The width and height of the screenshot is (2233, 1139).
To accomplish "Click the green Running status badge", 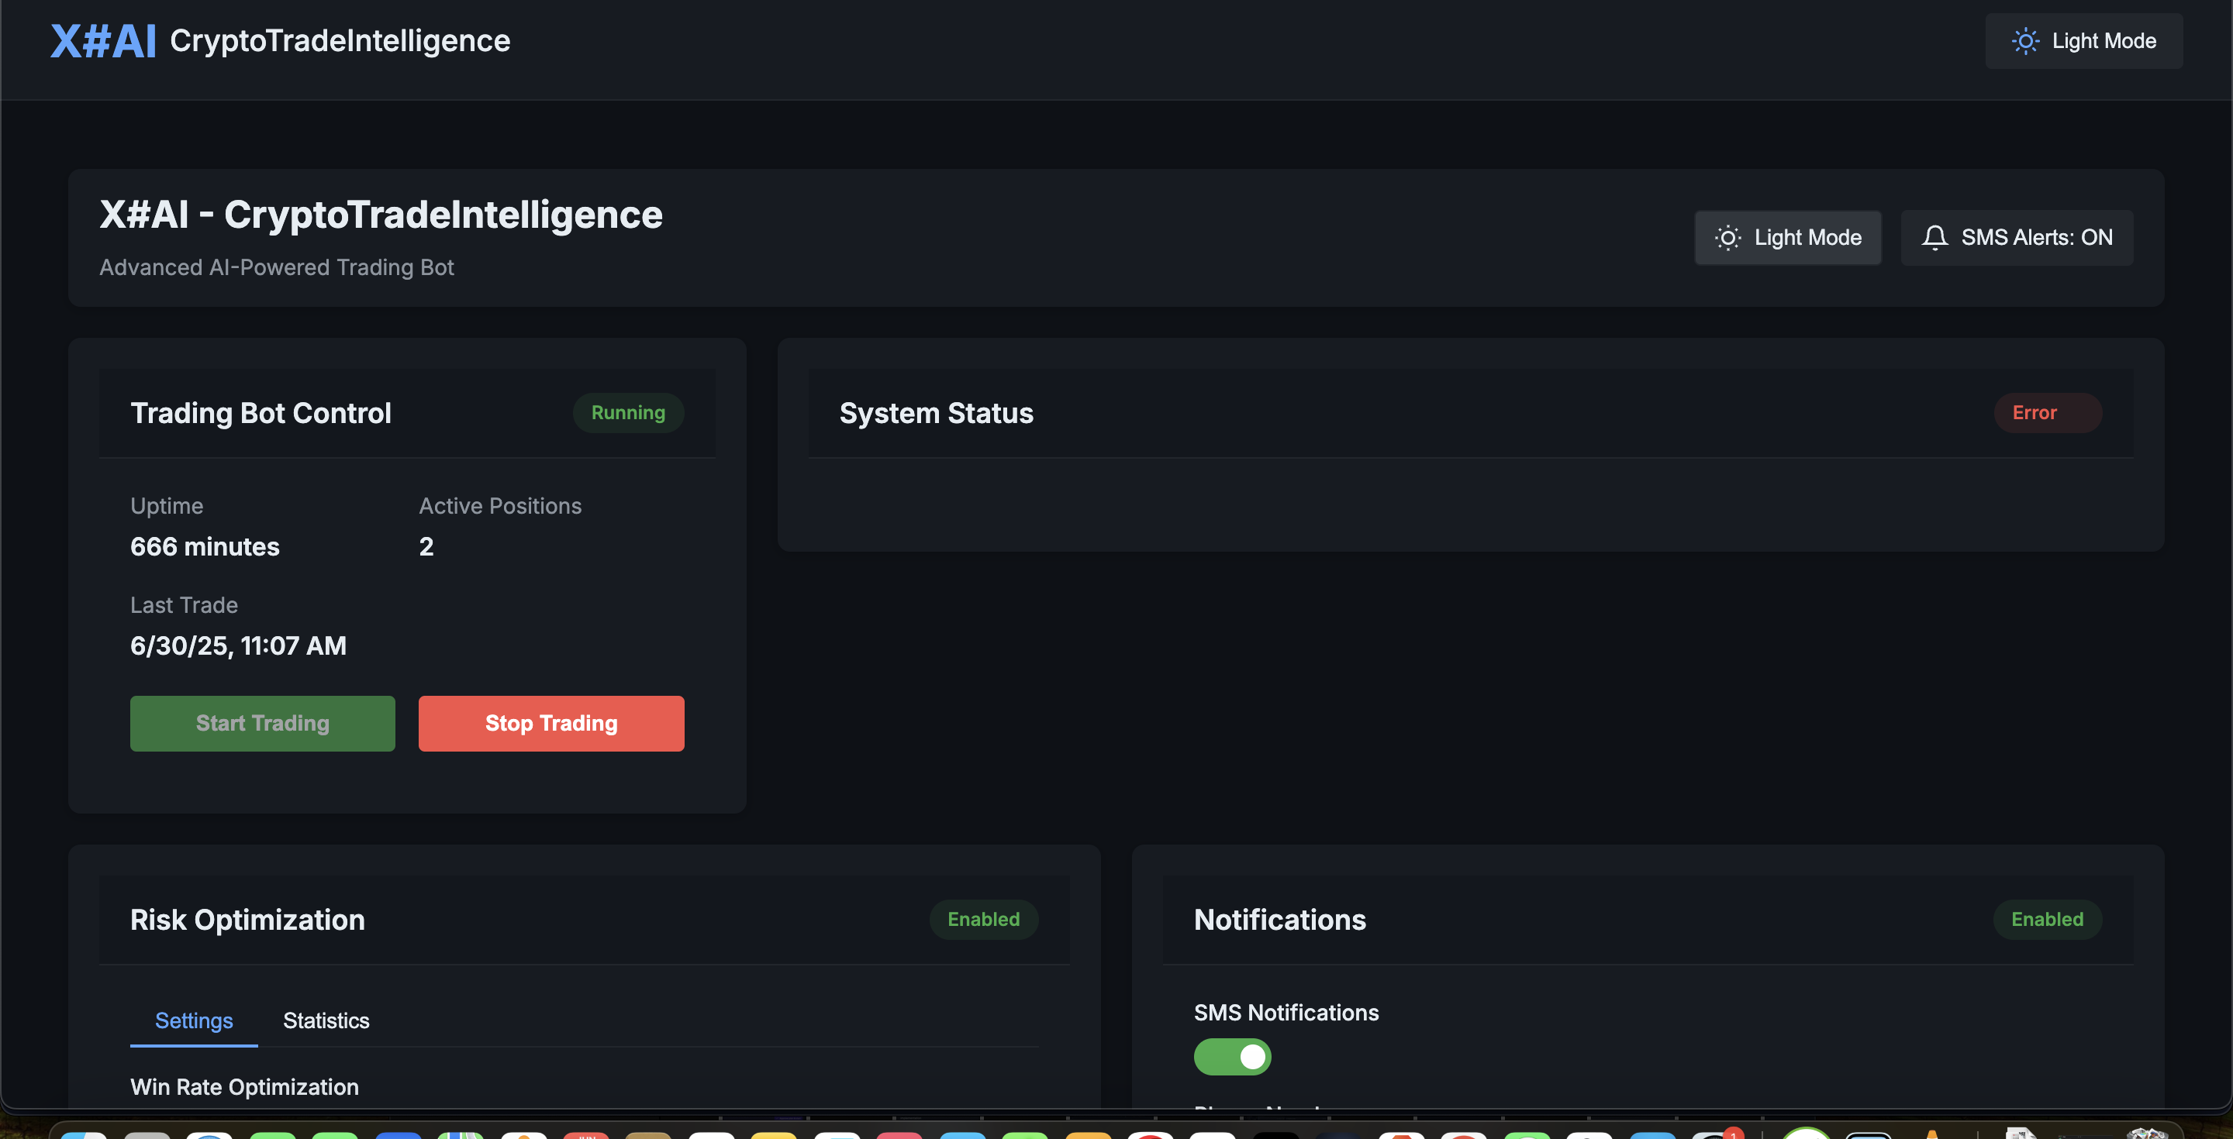I will [x=627, y=412].
